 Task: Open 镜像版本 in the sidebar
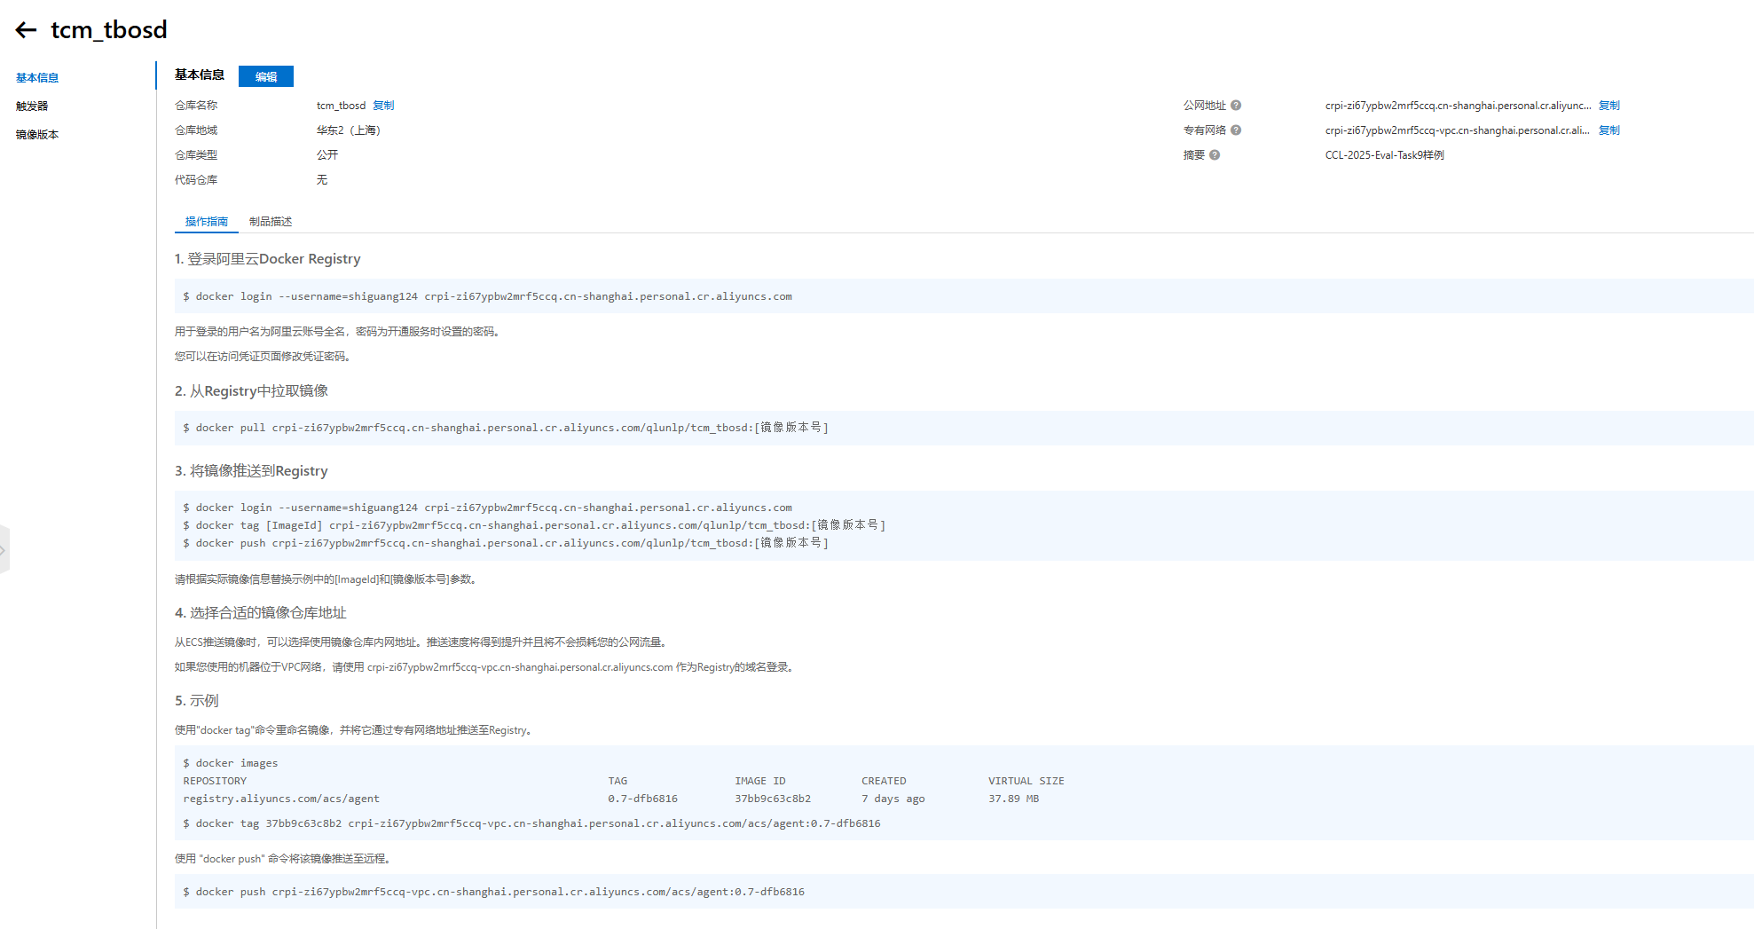pyautogui.click(x=37, y=135)
